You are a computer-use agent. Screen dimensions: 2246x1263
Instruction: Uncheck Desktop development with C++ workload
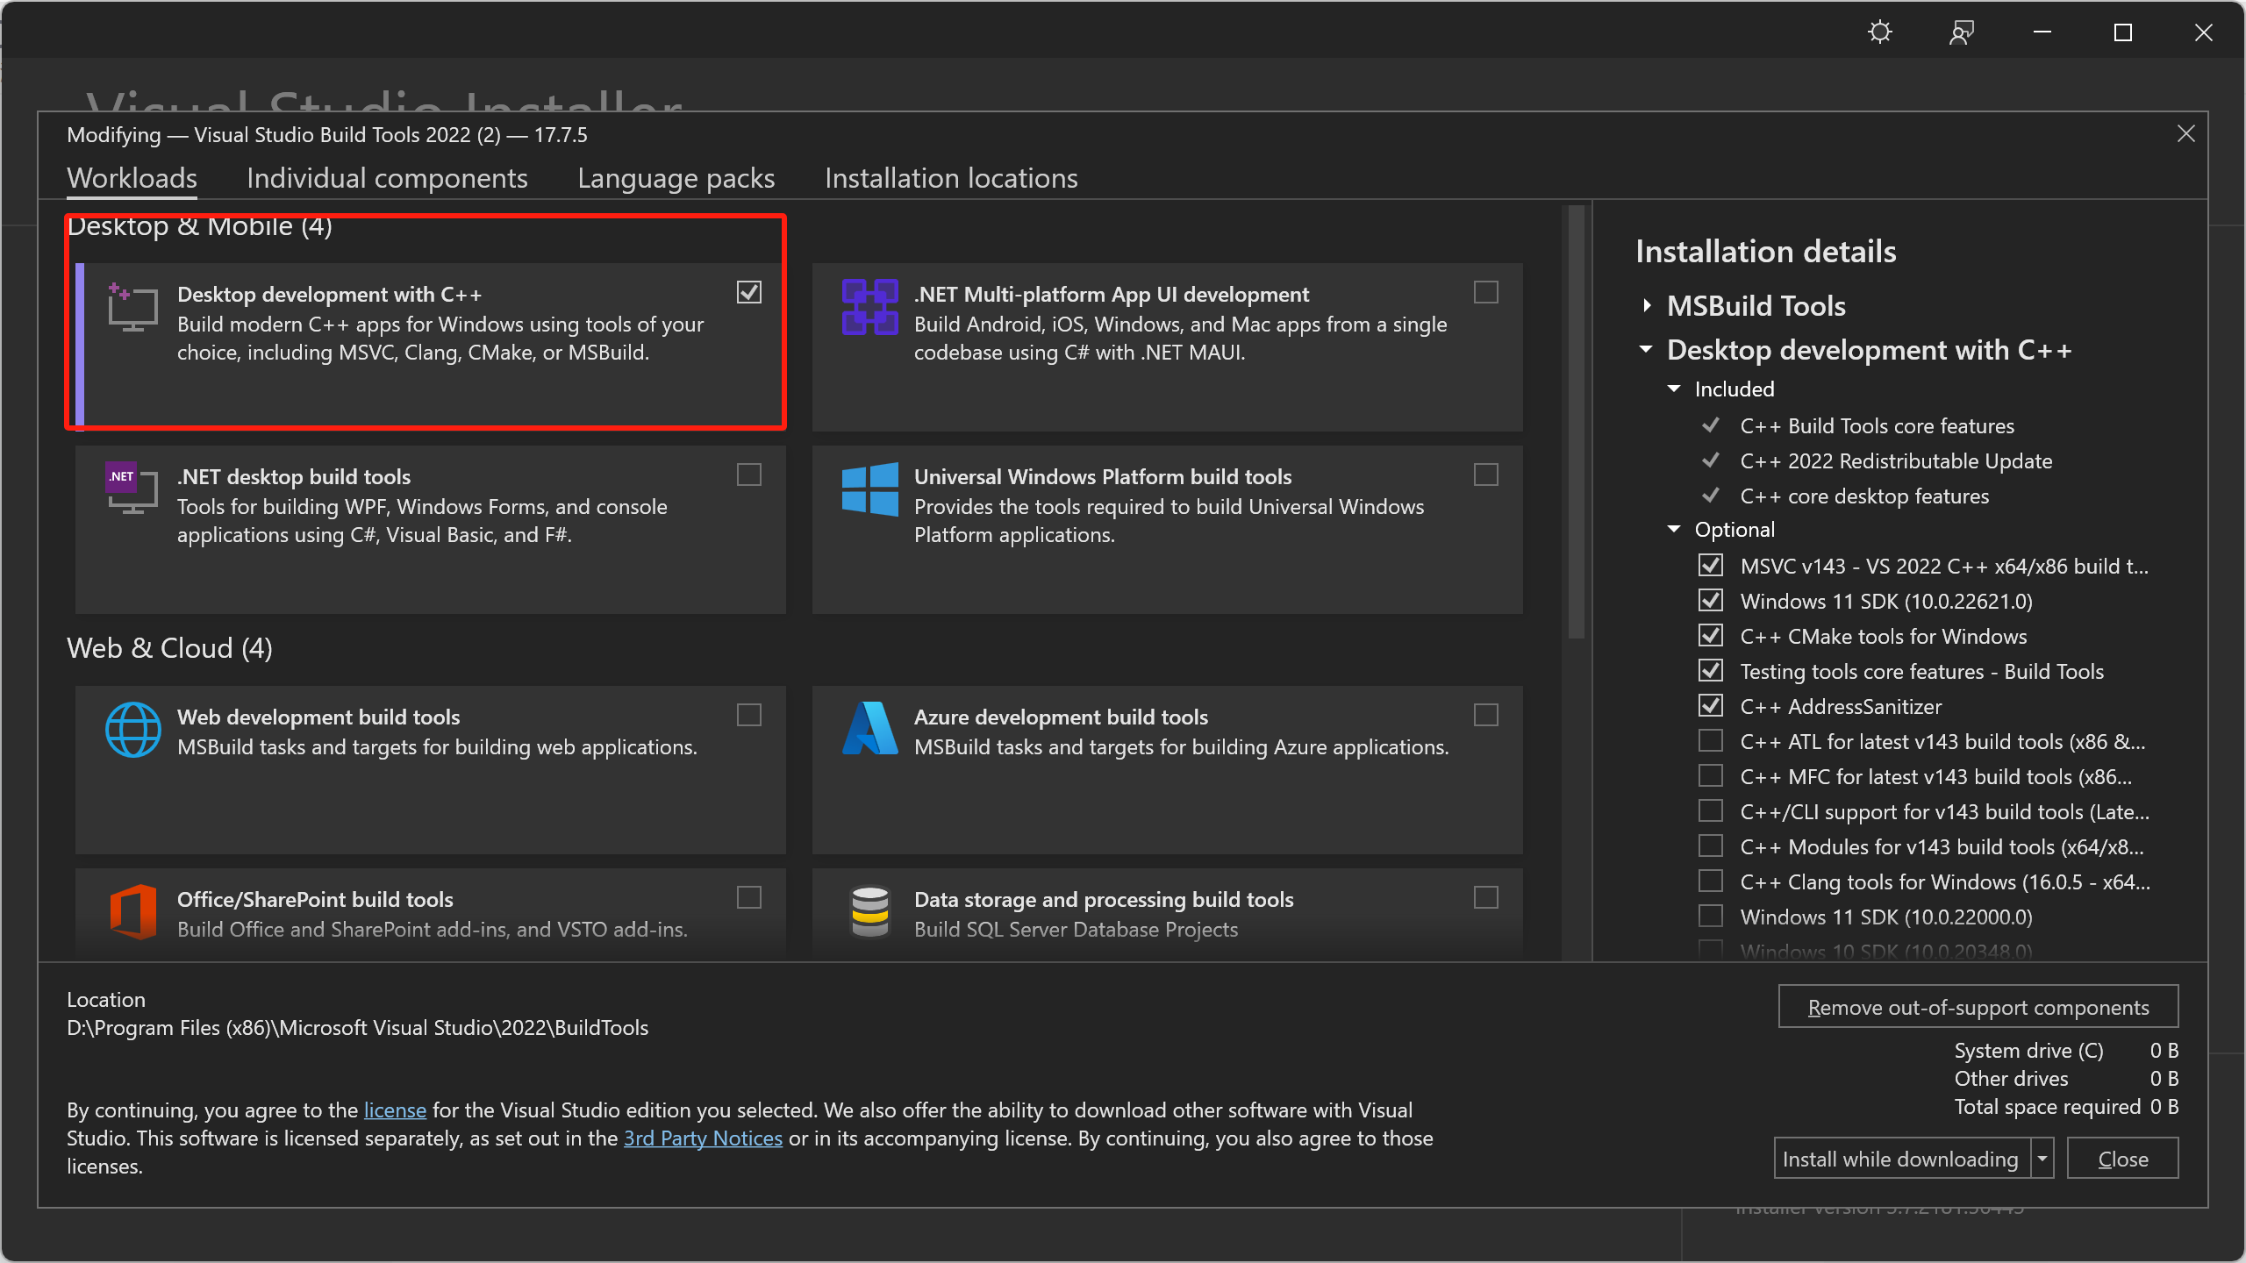pyautogui.click(x=749, y=292)
